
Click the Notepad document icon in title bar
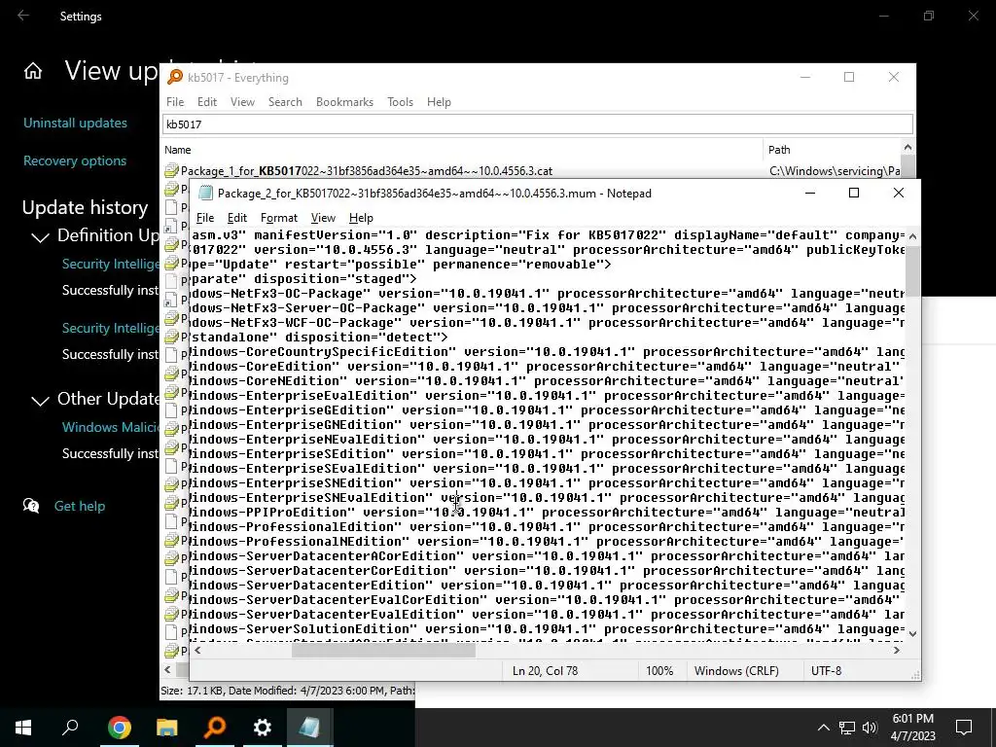point(205,194)
